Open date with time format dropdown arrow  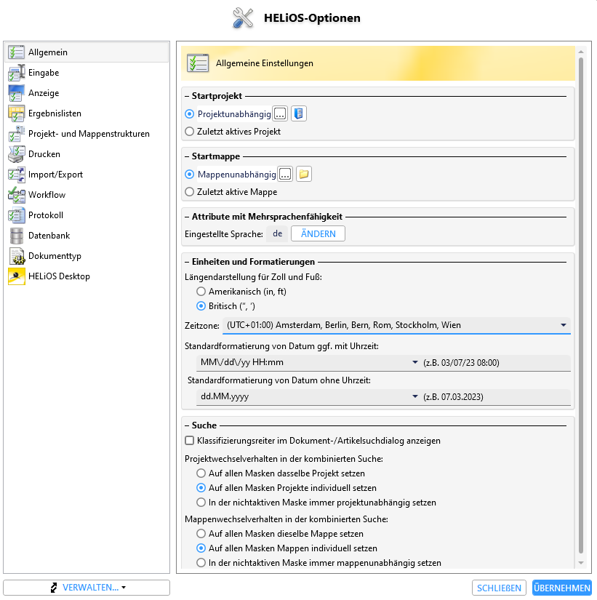point(414,362)
